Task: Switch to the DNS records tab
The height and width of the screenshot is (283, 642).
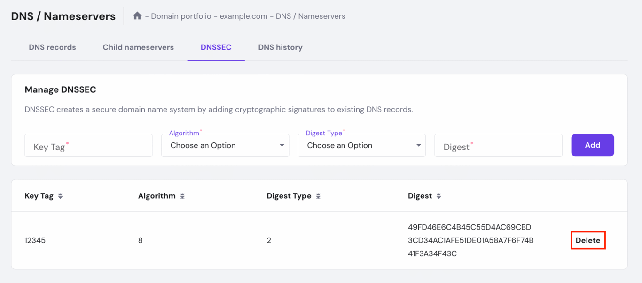Action: 52,47
